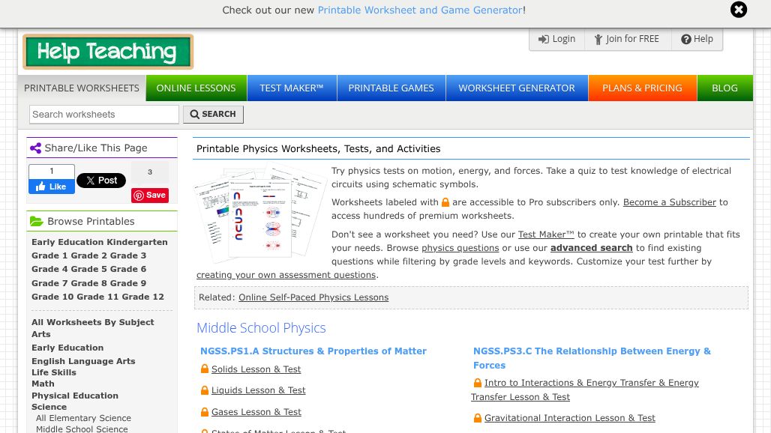The image size is (771, 433).
Task: Click the Help Teaching logo
Action: [108, 52]
